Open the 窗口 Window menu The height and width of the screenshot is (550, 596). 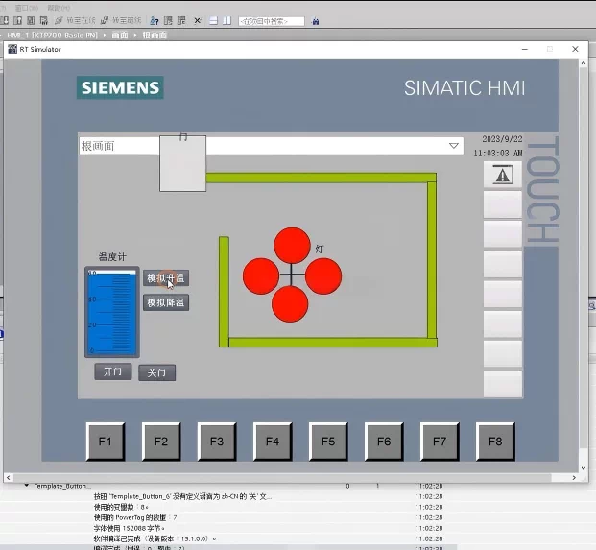27,8
